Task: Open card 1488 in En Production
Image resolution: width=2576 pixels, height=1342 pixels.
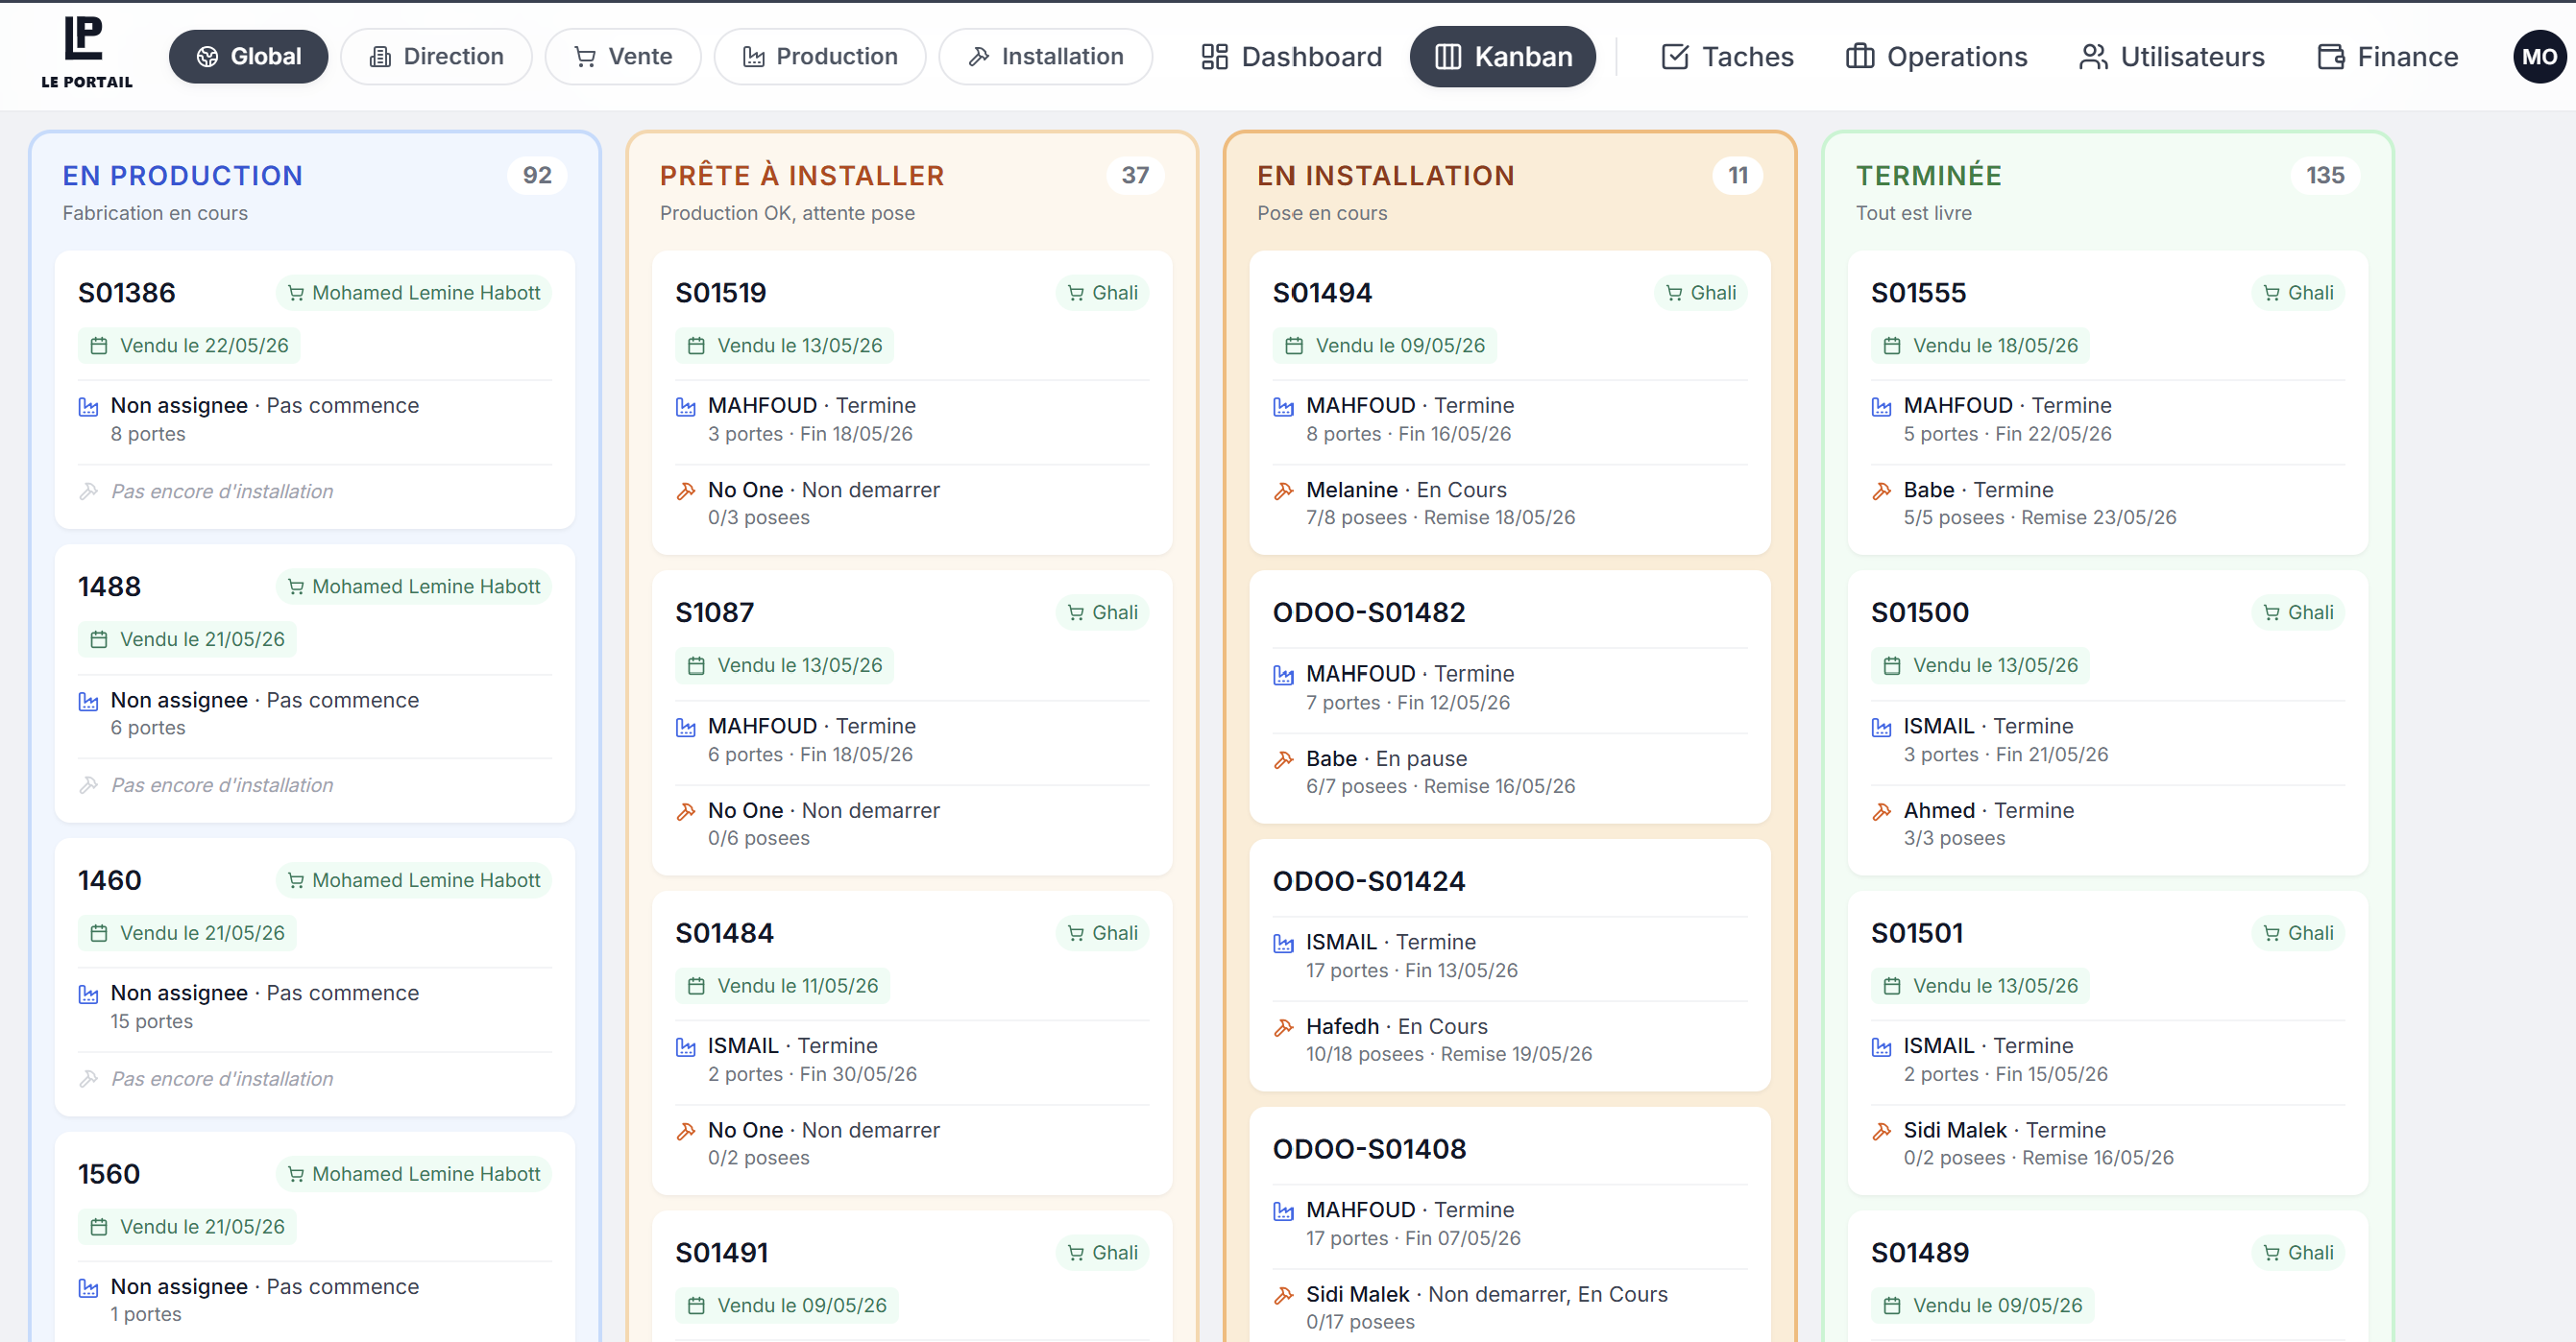Action: (314, 683)
